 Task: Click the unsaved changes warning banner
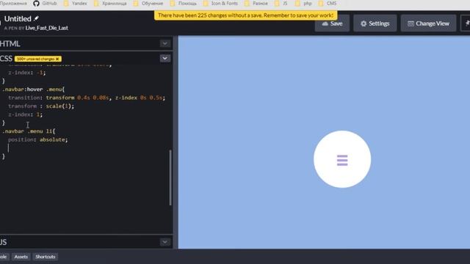tap(245, 15)
